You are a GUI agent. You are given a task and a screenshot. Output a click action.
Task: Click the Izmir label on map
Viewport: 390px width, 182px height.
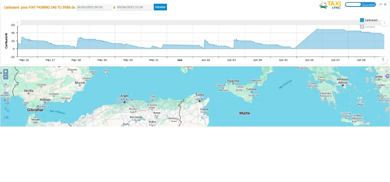(x=379, y=77)
